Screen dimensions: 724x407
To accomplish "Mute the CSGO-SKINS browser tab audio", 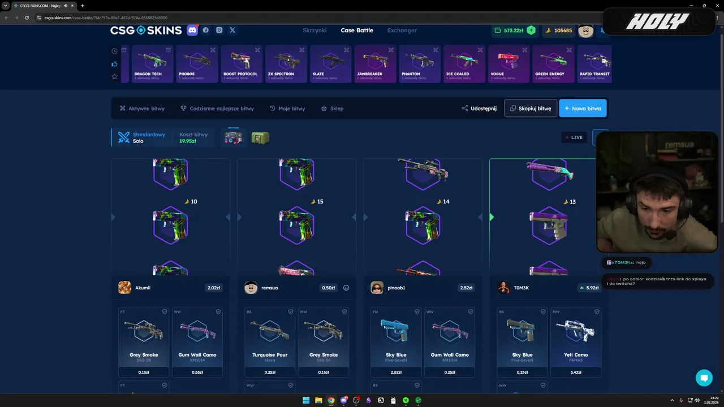I will (66, 6).
